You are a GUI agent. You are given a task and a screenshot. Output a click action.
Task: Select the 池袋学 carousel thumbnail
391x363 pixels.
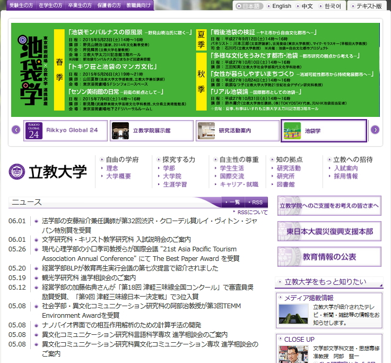pos(324,131)
